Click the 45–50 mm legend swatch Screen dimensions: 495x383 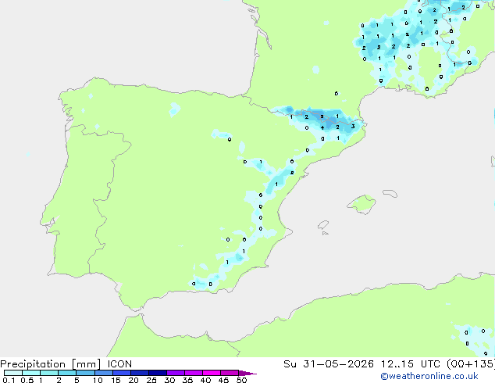click(230, 373)
